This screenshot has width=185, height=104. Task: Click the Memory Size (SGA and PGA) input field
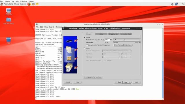(107, 40)
